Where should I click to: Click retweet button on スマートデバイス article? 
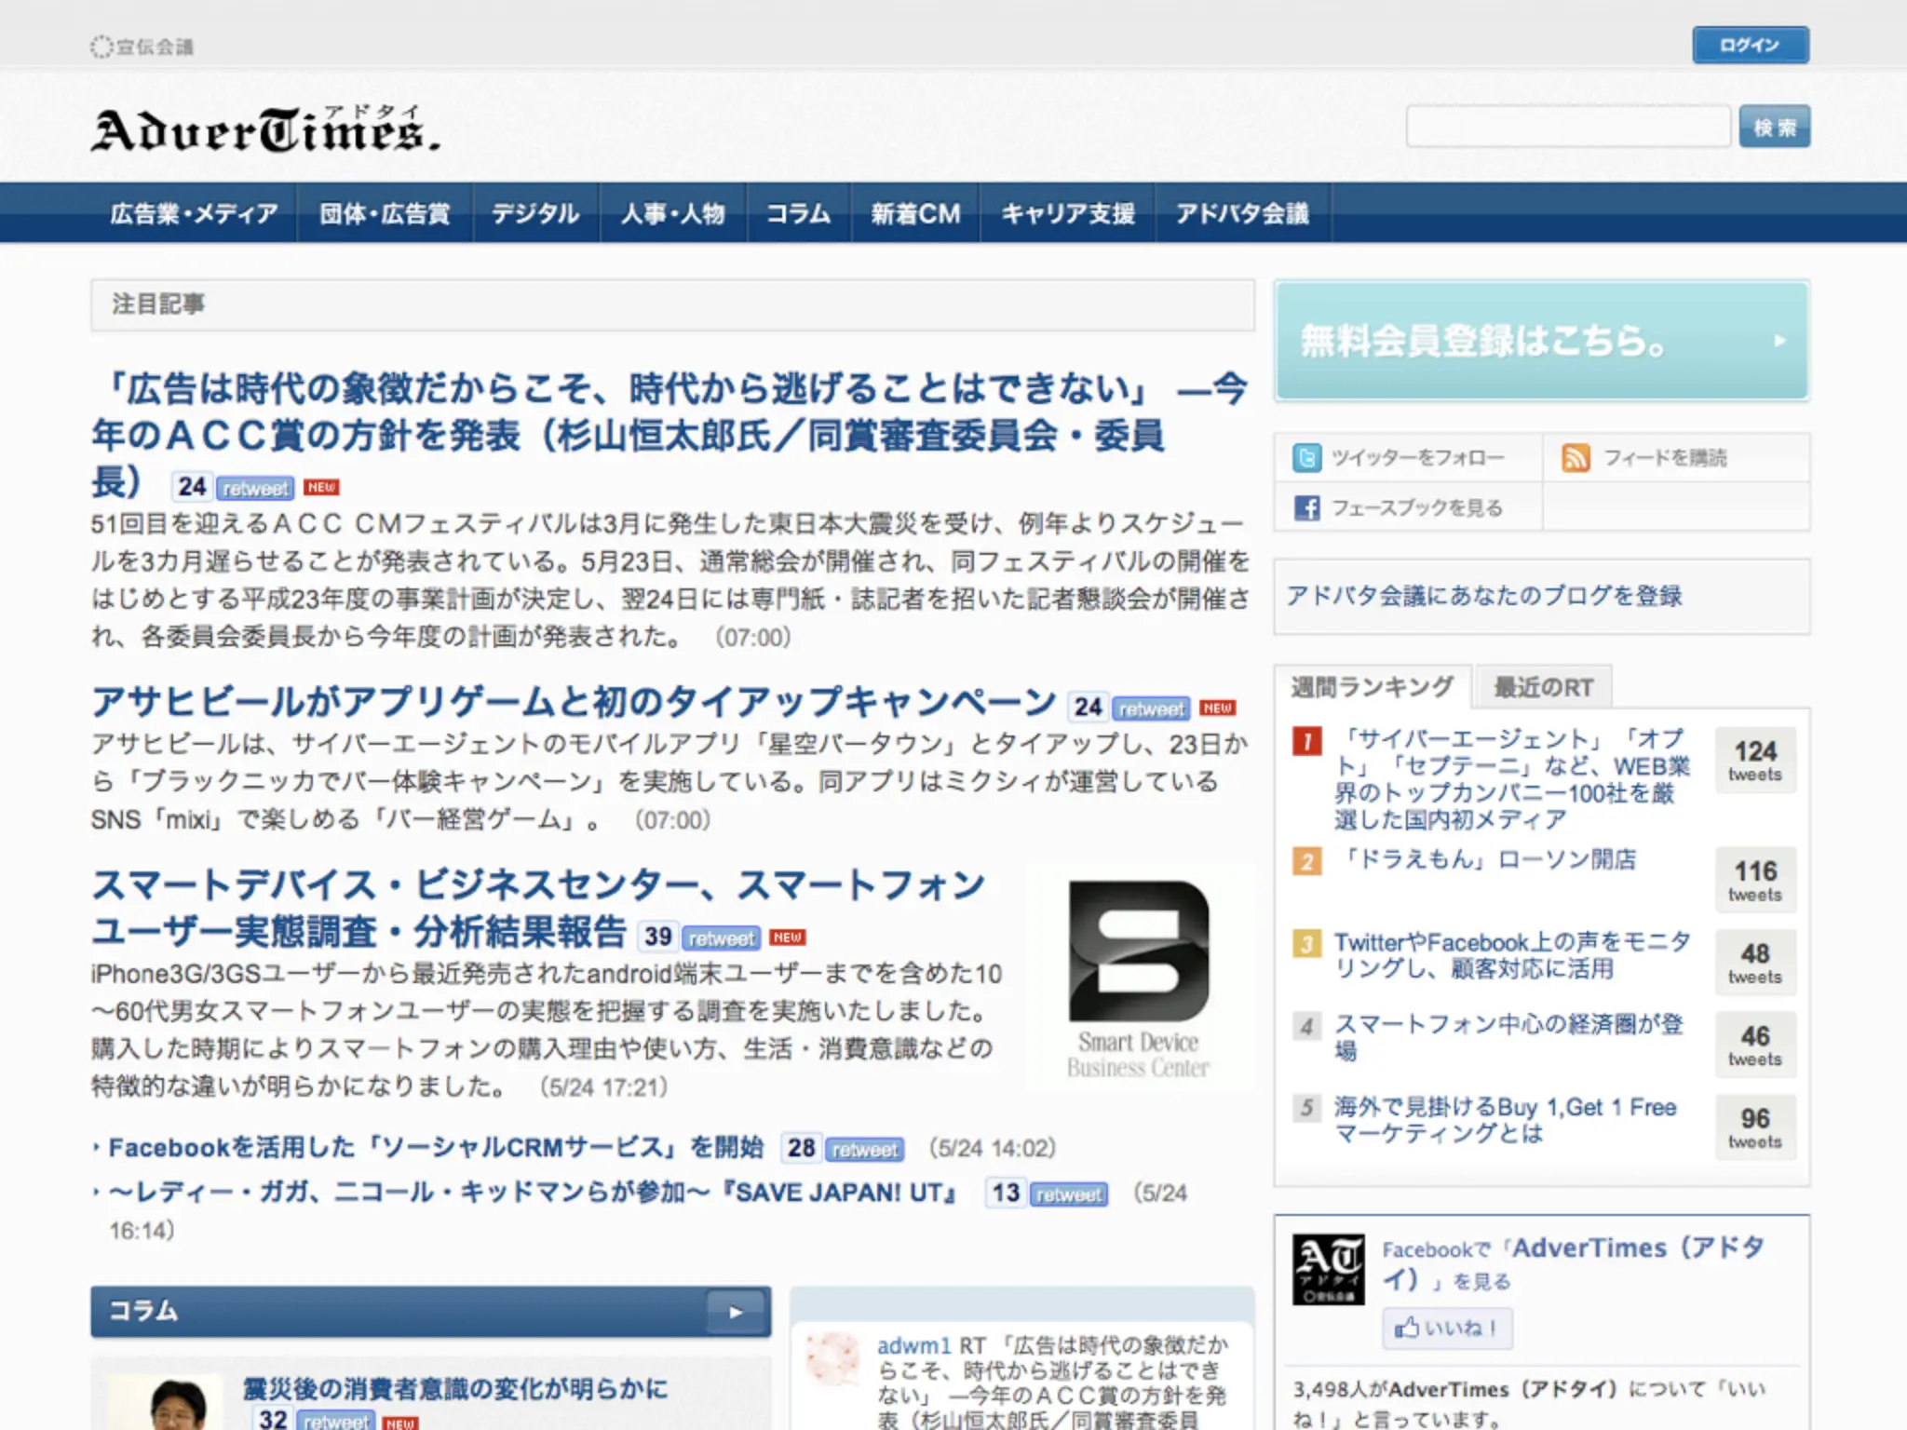pyautogui.click(x=722, y=938)
